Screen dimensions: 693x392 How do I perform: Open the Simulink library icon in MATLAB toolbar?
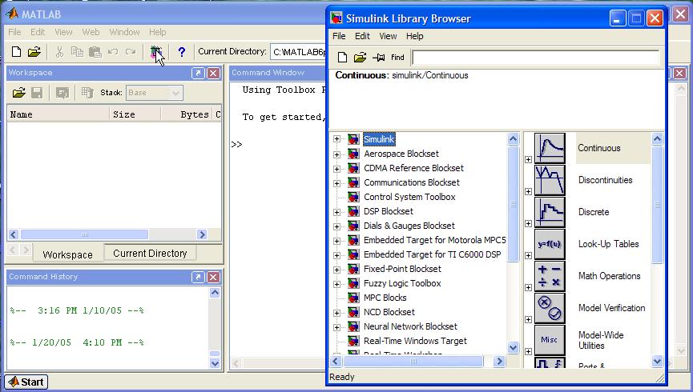pyautogui.click(x=155, y=52)
